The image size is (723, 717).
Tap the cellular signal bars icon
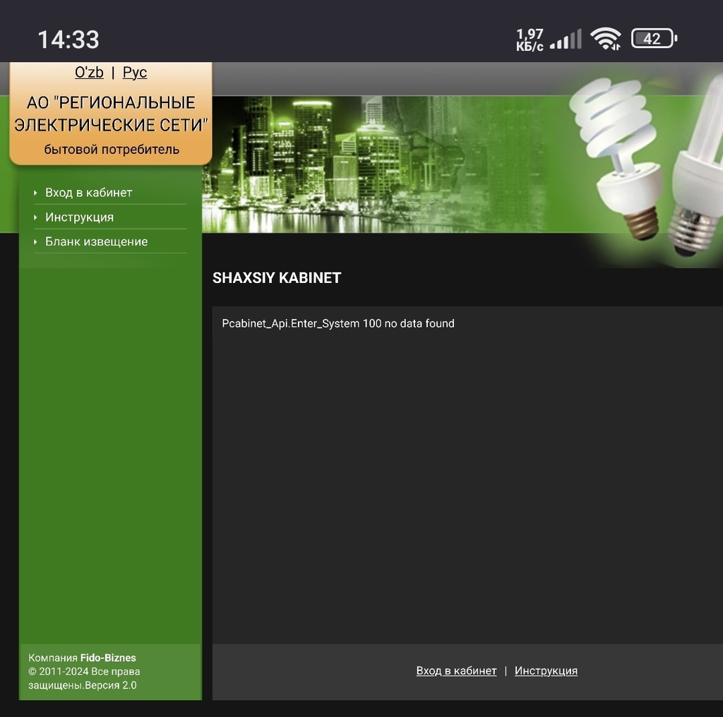click(x=566, y=40)
